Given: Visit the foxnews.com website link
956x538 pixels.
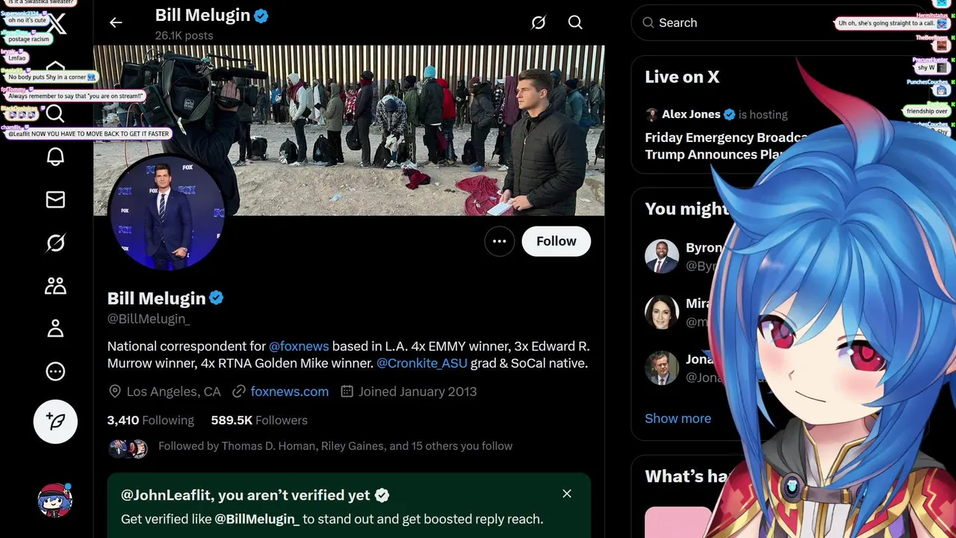Looking at the screenshot, I should (290, 392).
